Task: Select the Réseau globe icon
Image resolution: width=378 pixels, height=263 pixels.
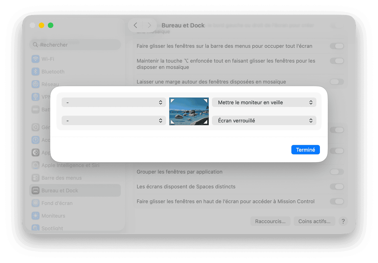Action: [36, 84]
